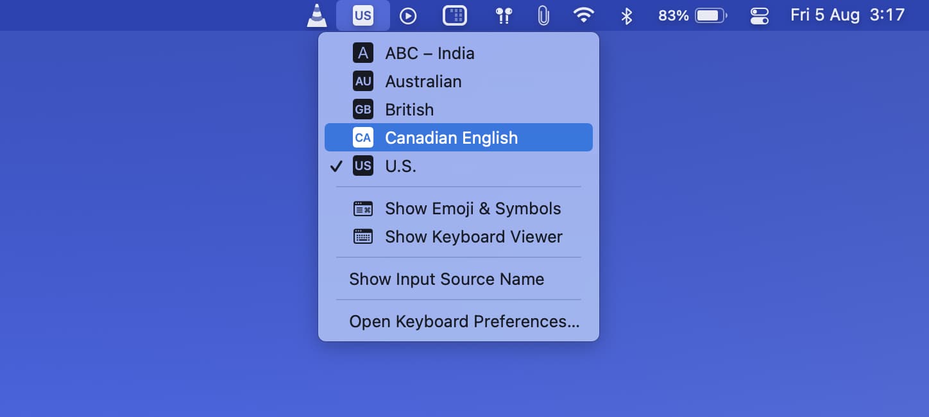This screenshot has height=417, width=929.
Task: Click the CA icon beside Canadian English
Action: click(363, 137)
